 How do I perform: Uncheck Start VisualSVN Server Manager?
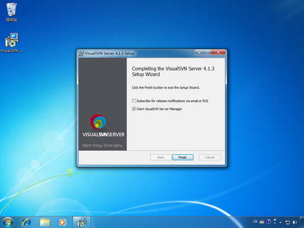tap(134, 109)
